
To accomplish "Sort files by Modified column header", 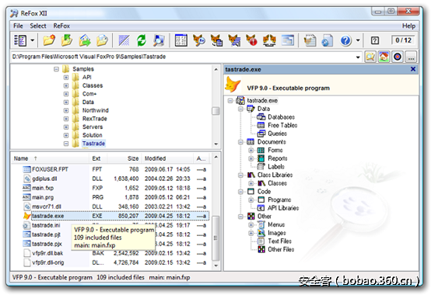I will [x=167, y=158].
